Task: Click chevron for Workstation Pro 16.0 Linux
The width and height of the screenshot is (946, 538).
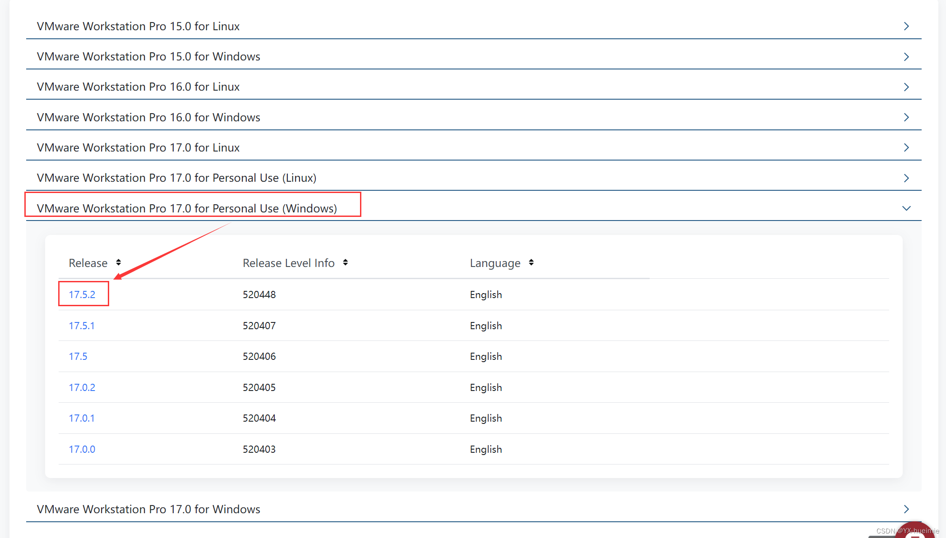Action: 906,87
